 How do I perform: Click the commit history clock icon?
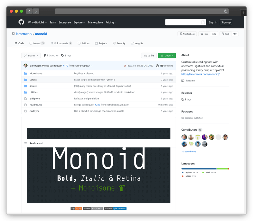157,66
